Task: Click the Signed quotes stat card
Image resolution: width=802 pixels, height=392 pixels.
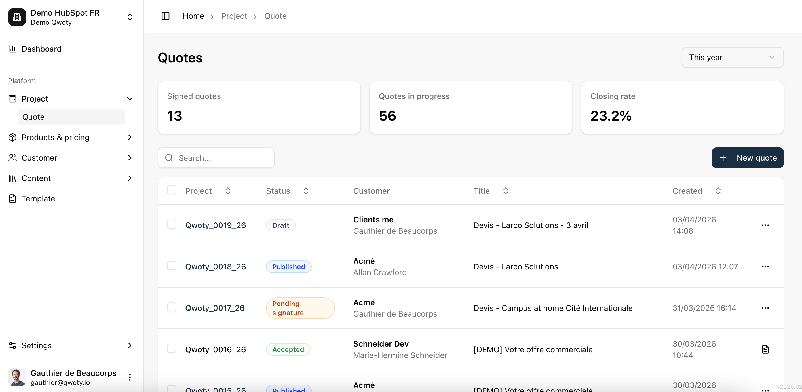Action: (259, 108)
